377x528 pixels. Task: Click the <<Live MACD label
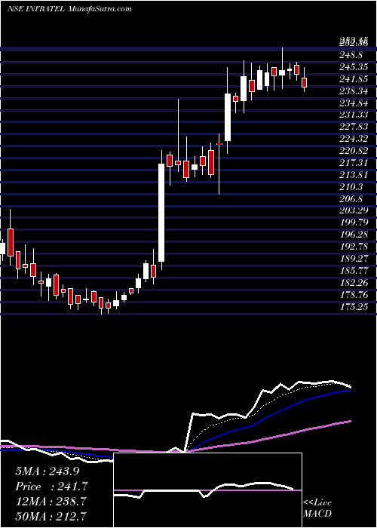click(x=317, y=508)
